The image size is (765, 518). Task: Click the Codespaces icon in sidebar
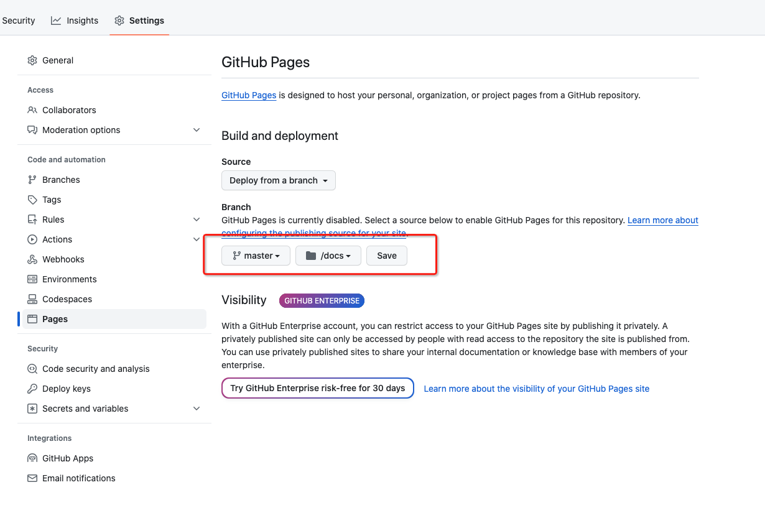(32, 299)
